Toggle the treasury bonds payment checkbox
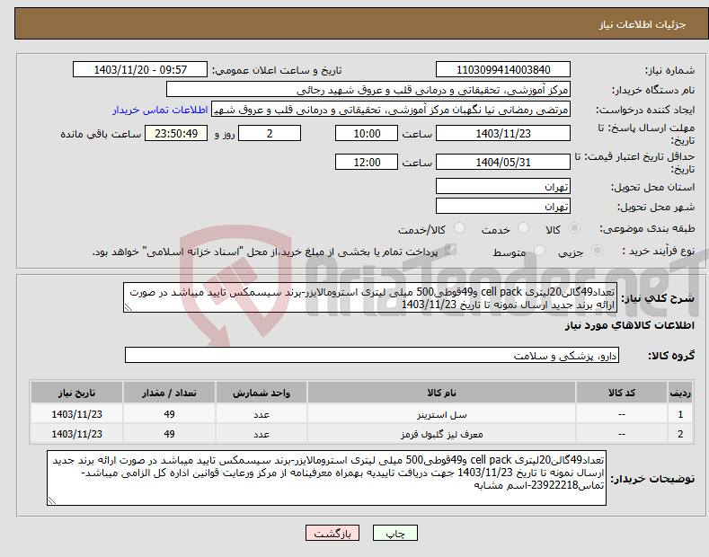Screen dimensions: 709x557 [x=450, y=250]
